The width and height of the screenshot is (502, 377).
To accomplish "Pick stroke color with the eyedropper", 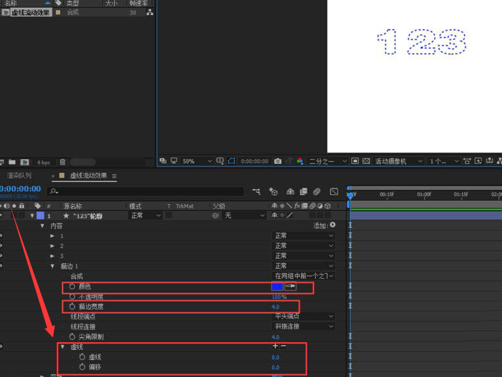I will 291,287.
